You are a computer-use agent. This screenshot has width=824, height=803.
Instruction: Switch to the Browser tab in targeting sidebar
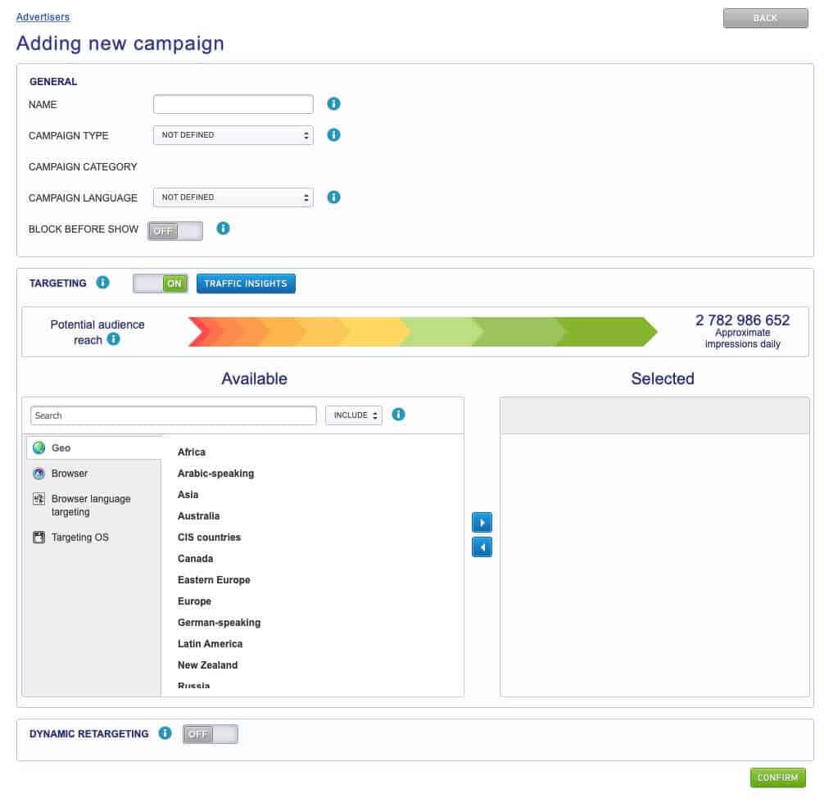(x=69, y=474)
